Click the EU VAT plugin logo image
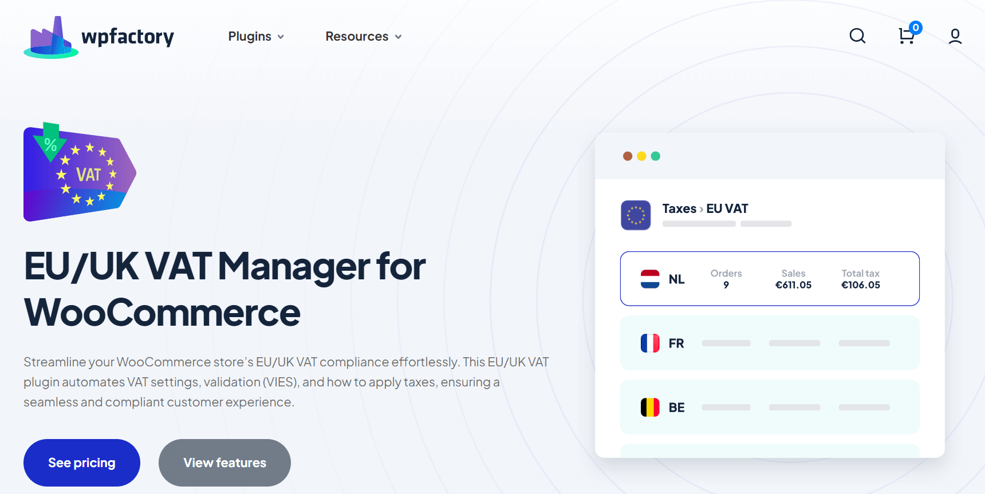985x494 pixels. point(80,172)
